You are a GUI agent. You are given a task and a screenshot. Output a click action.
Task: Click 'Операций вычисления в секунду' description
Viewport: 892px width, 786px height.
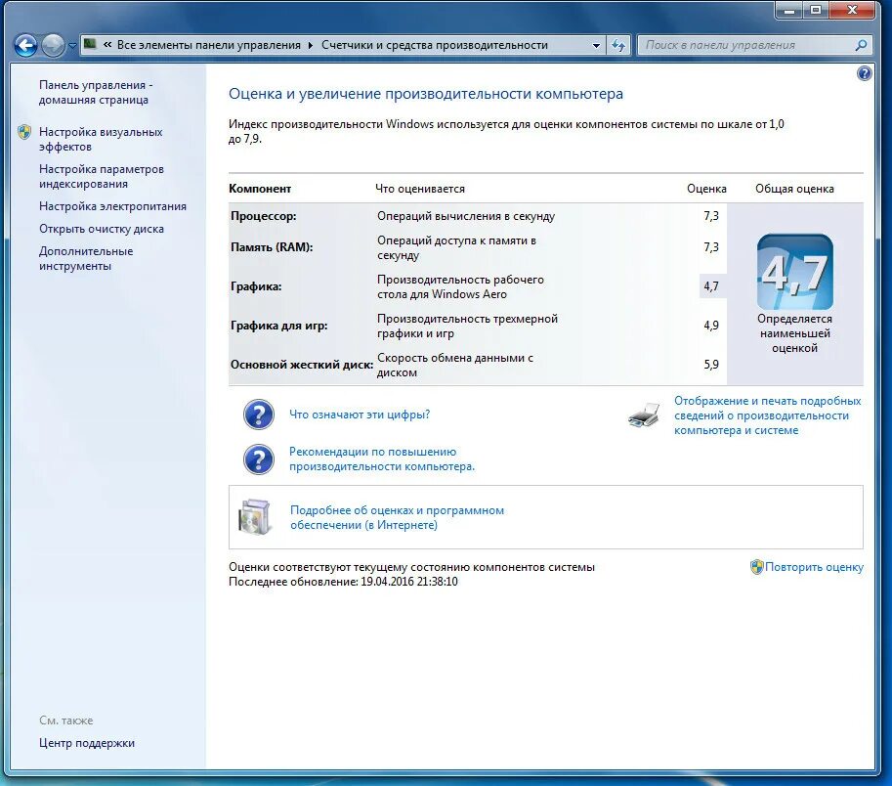466,216
